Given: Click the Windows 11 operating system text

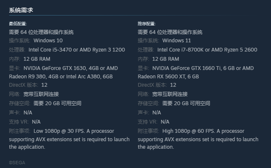Looking at the screenshot, I should 176,41.
